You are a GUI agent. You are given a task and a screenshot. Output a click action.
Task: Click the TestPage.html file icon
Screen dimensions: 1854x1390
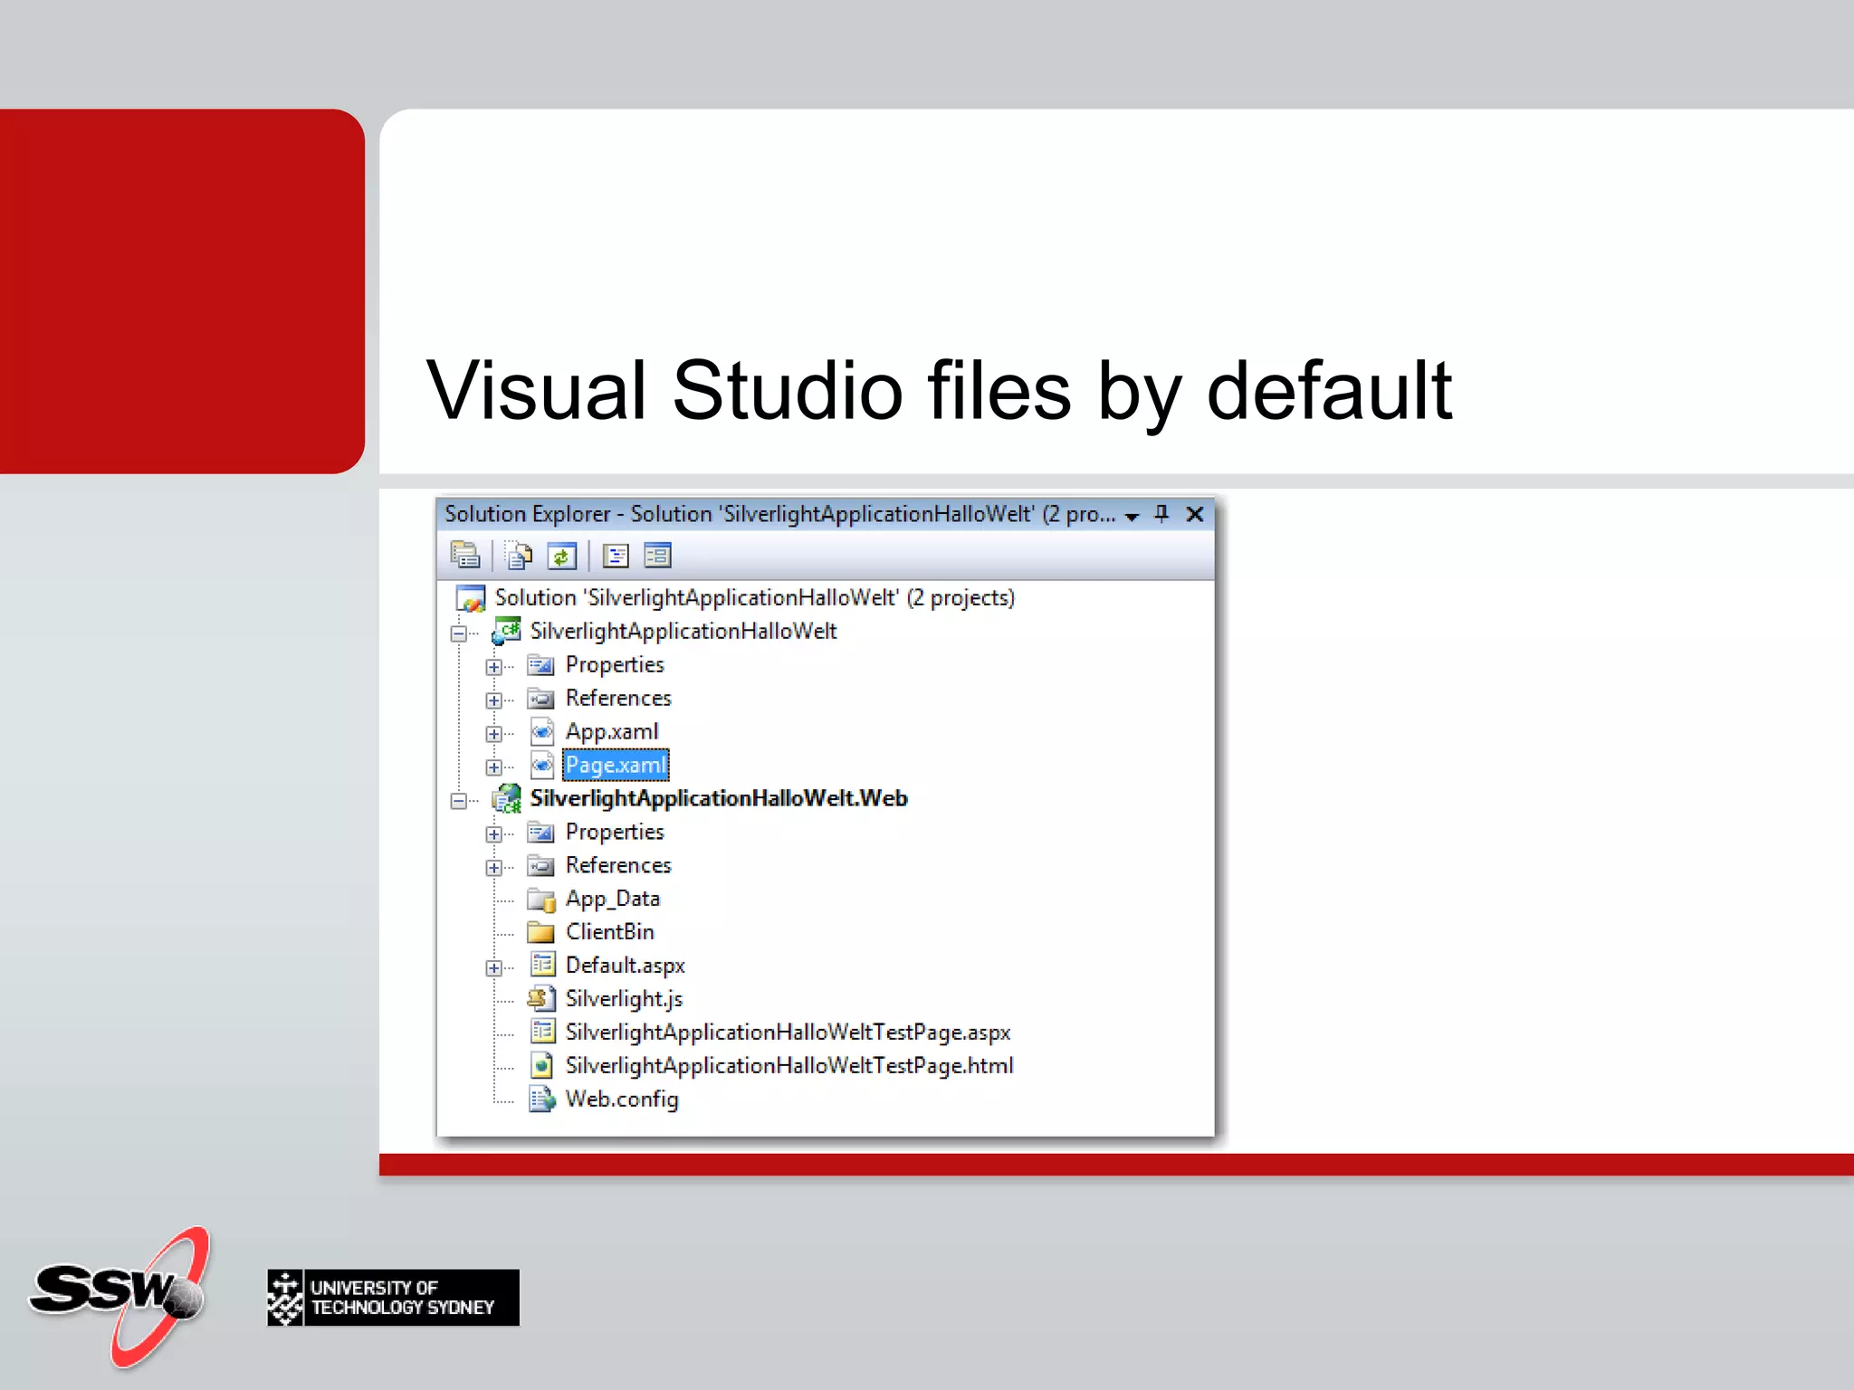(542, 1066)
